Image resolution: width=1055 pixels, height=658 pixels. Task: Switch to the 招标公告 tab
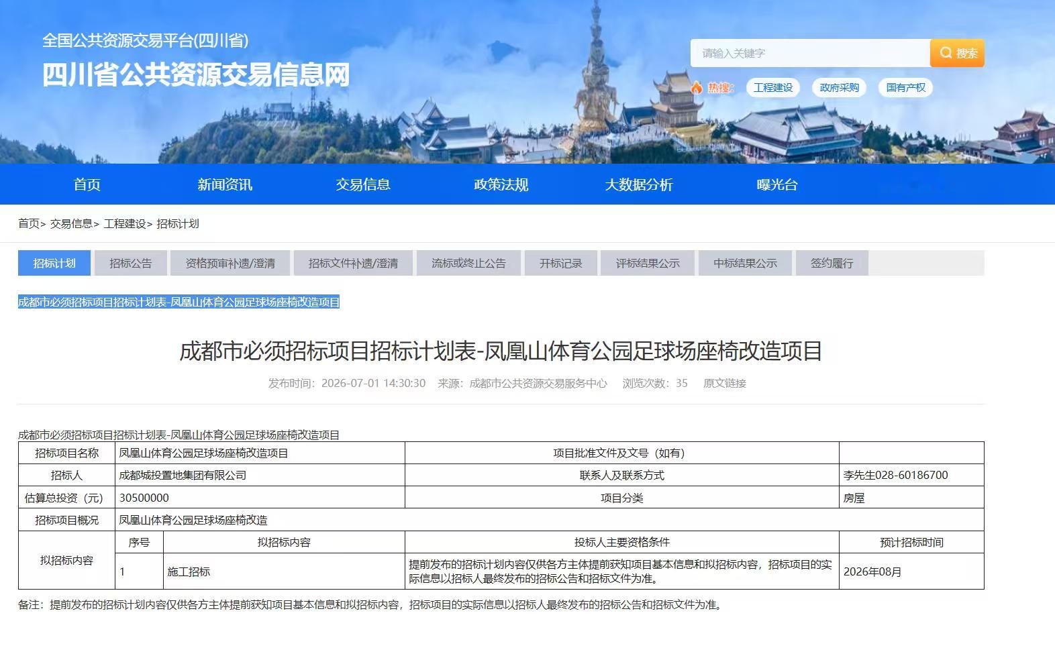click(x=131, y=263)
